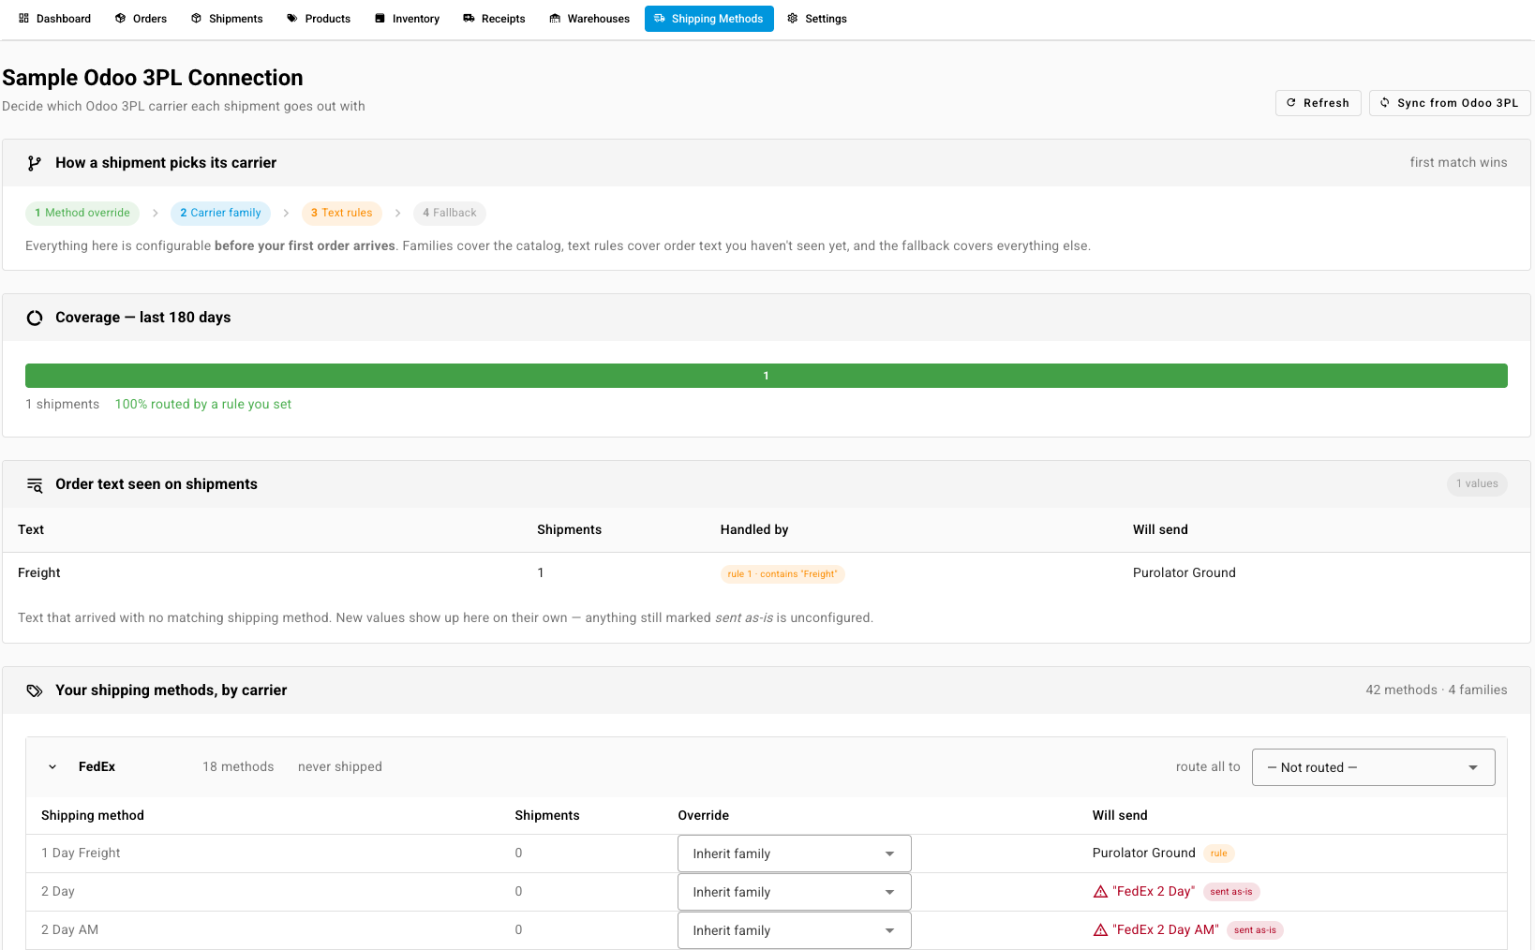Open Override dropdown for 2 Day method
The width and height of the screenshot is (1535, 950).
(x=794, y=892)
